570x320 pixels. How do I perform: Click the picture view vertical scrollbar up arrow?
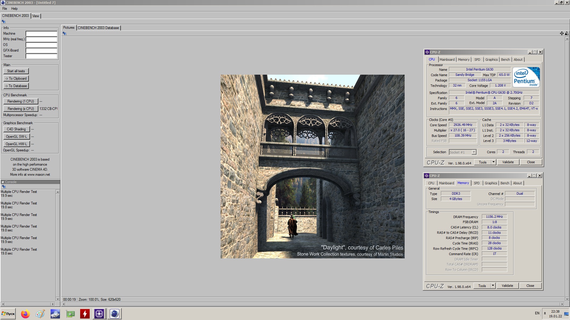point(567,39)
